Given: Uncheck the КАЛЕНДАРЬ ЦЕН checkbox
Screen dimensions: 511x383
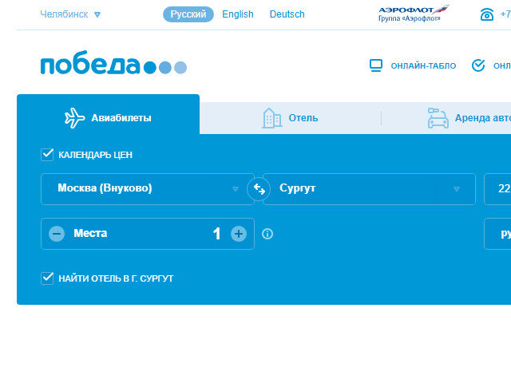Looking at the screenshot, I should coord(47,154).
